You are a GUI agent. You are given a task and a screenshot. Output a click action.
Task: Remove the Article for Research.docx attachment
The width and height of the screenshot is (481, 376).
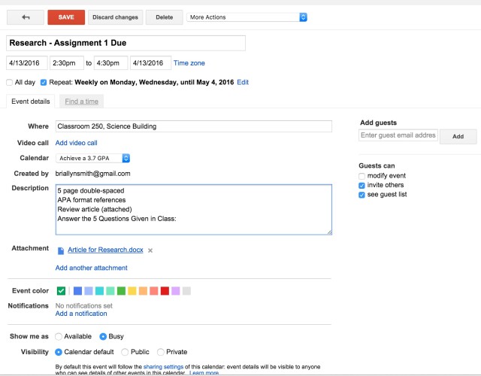150,250
